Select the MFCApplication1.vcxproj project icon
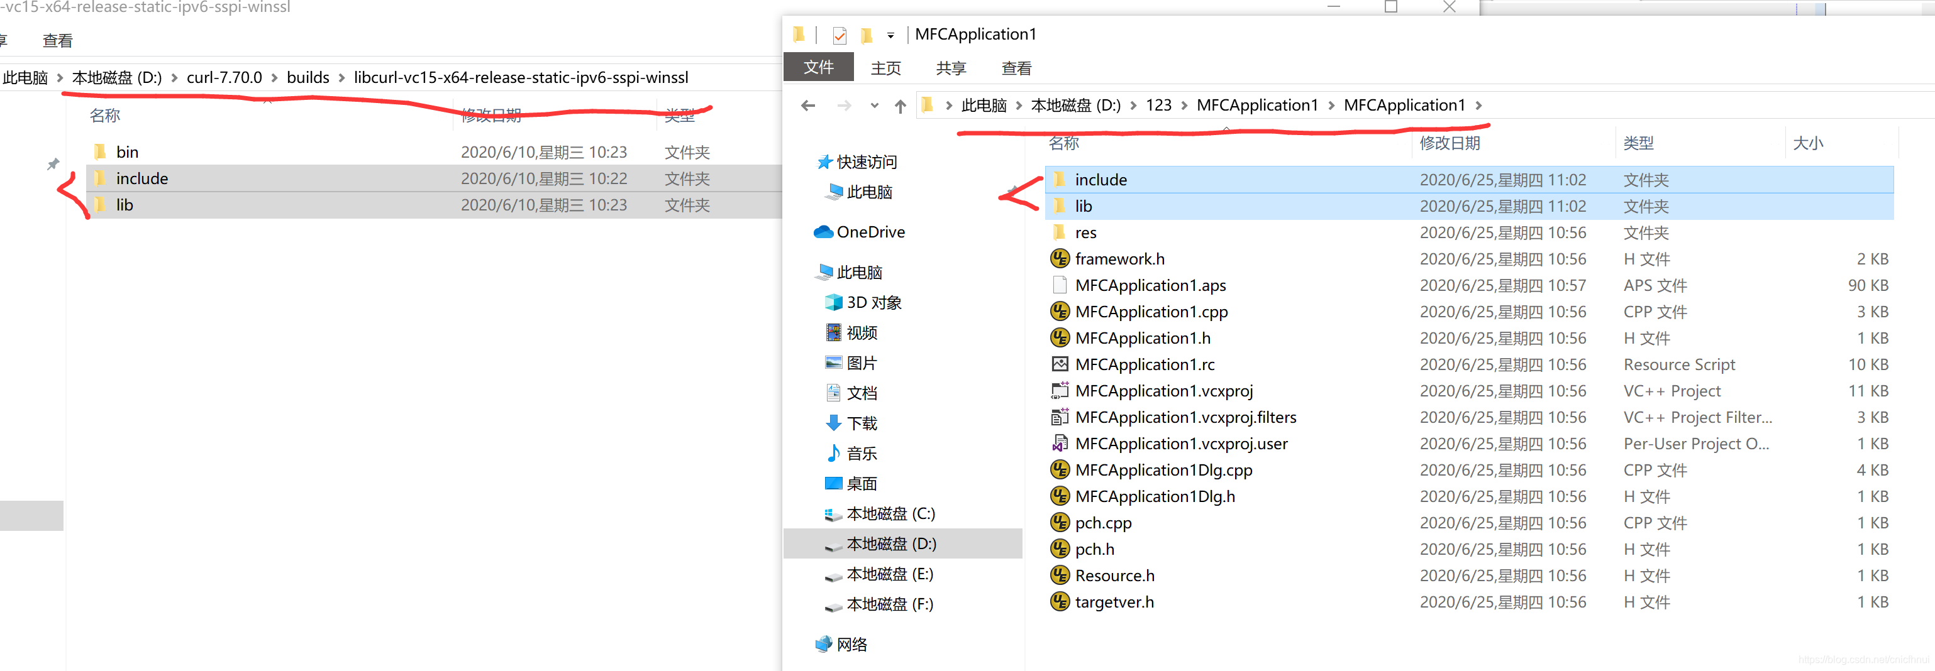 click(x=1059, y=390)
